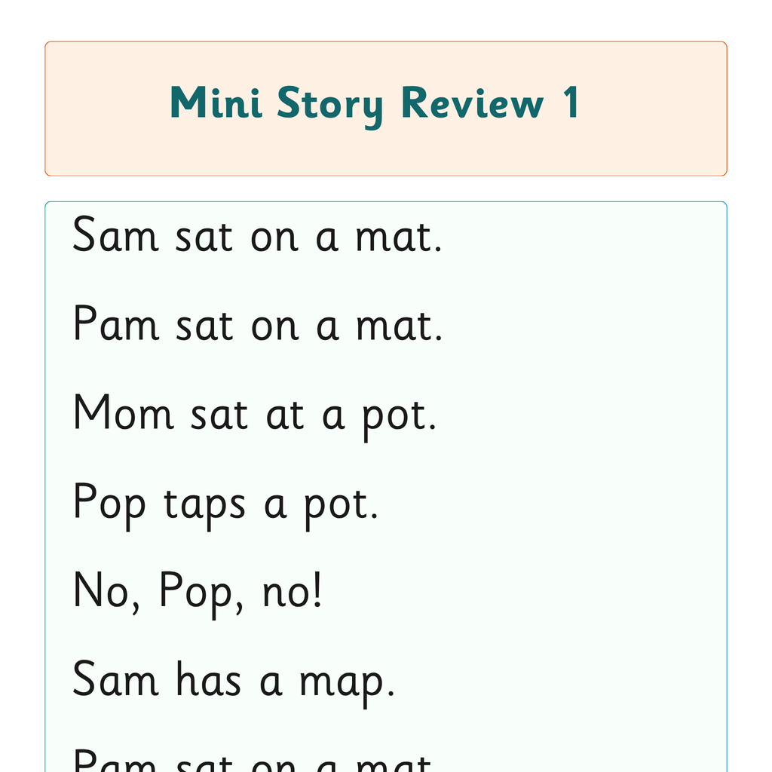Screen dimensions: 772x772
Task: Click the word no with exclamation mark
Action: point(292,590)
